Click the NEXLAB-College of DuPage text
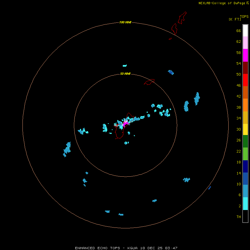 click(222, 3)
